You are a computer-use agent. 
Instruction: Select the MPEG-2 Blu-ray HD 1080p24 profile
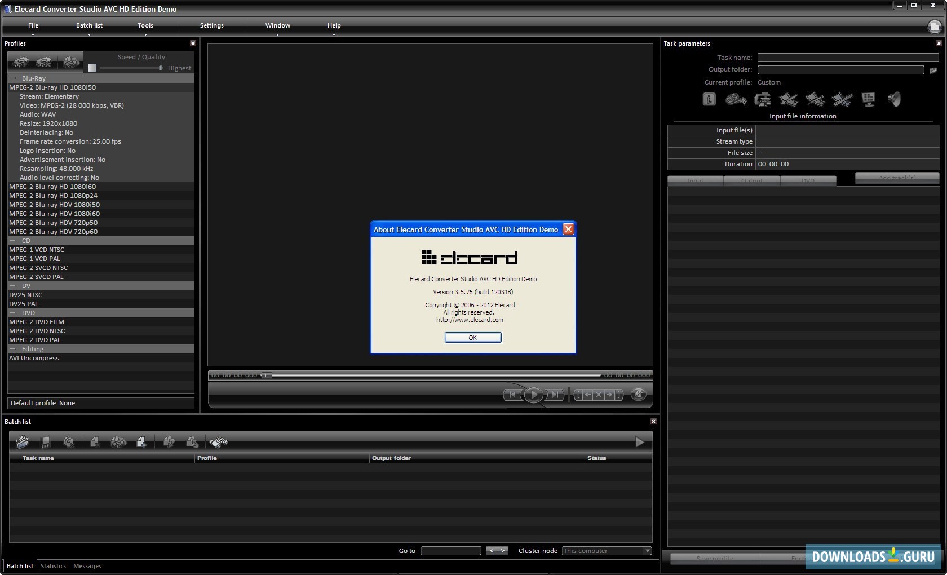coord(100,196)
